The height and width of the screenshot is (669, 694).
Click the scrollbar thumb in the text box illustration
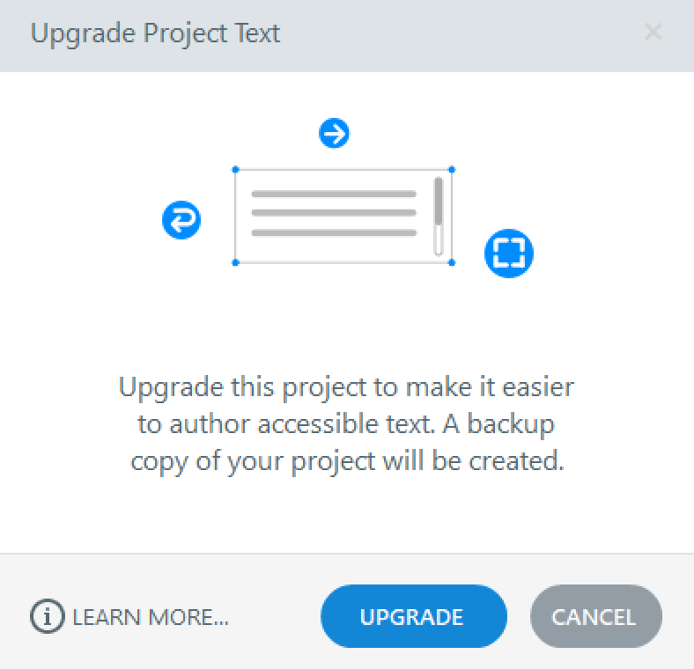(438, 203)
